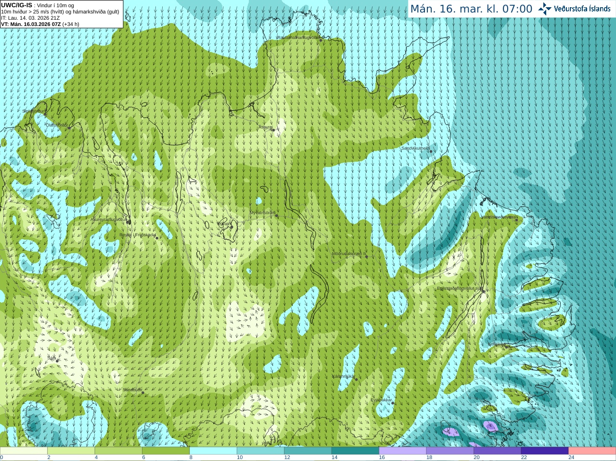Select the Möðrudalsöræfi II station label
Viewport: 616px width, 461px height.
click(x=349, y=254)
